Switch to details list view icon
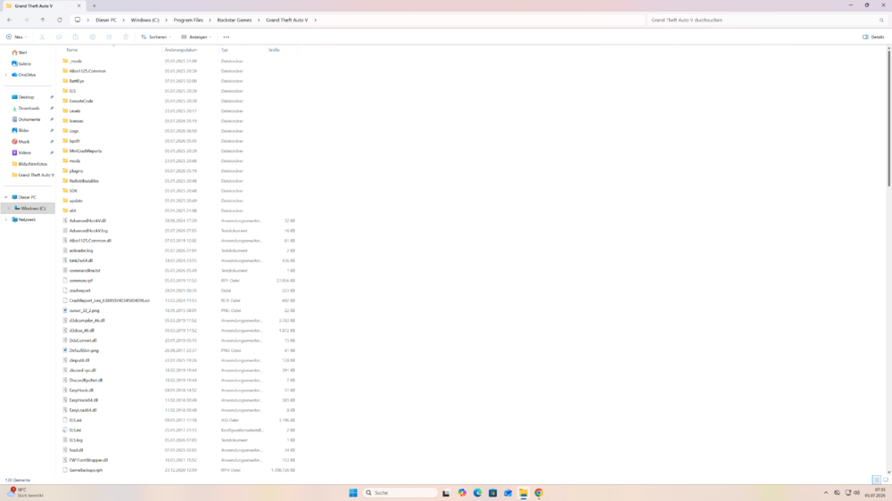The height and width of the screenshot is (501, 892). coord(877,480)
